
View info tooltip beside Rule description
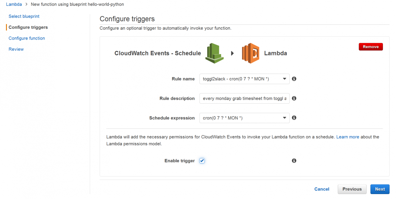click(294, 98)
